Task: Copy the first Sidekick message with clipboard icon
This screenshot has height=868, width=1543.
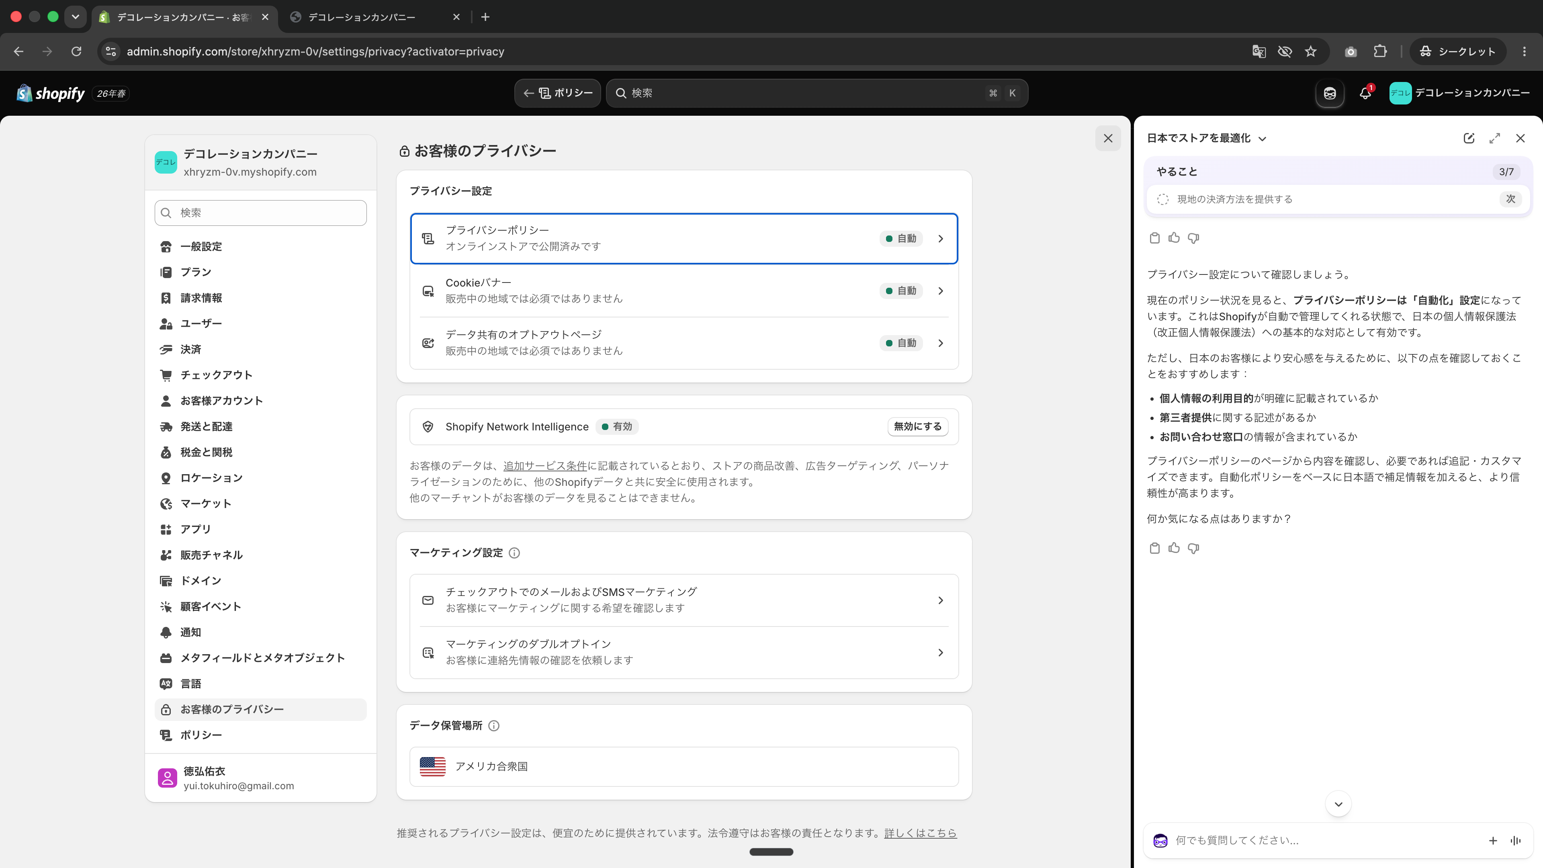Action: 1154,238
